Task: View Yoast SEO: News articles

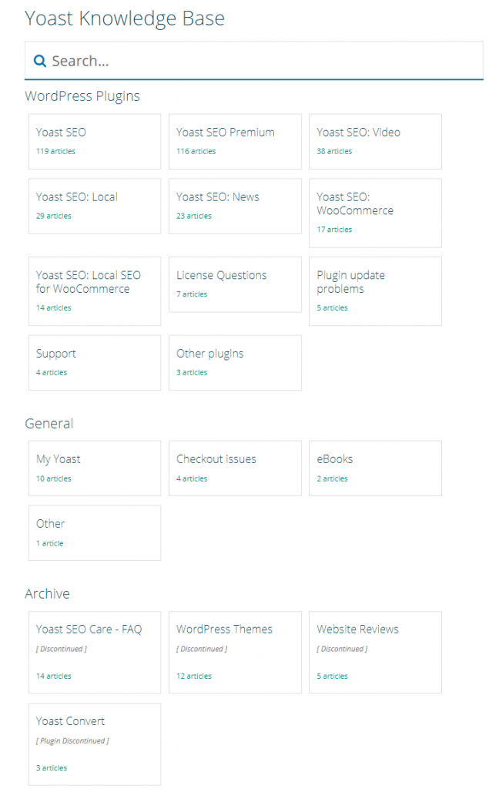Action: 235,206
